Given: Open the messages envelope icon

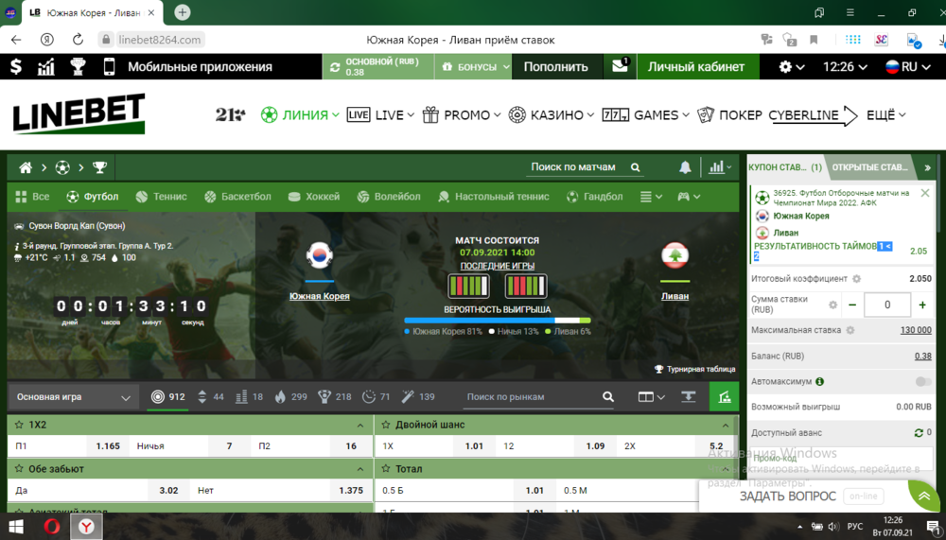Looking at the screenshot, I should pos(621,66).
